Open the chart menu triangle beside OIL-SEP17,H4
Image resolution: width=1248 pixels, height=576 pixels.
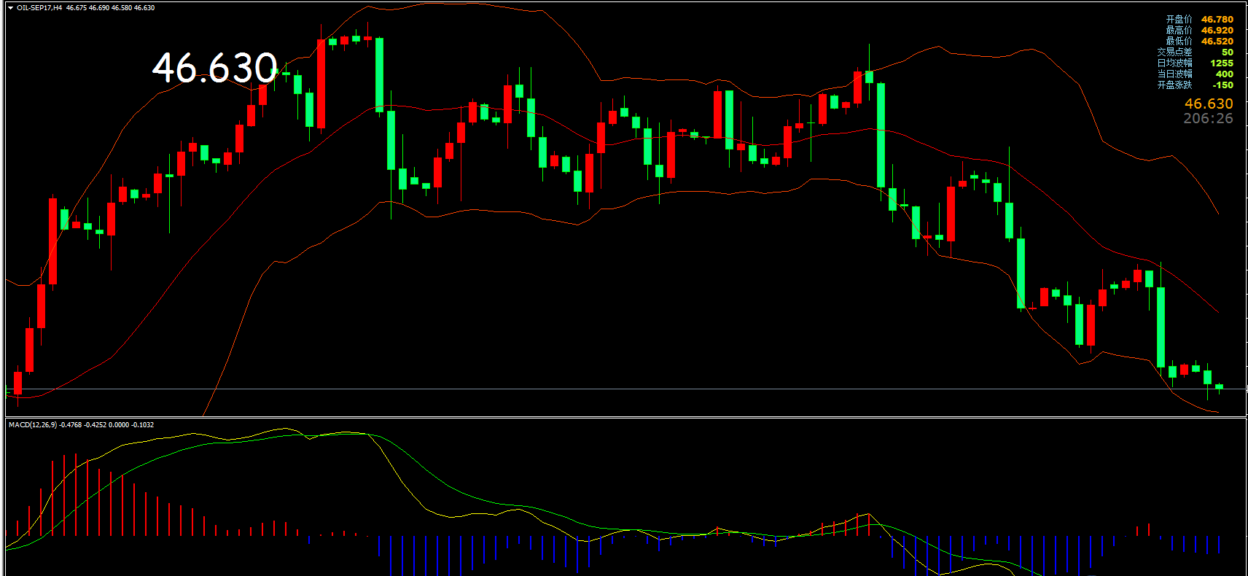click(x=10, y=8)
